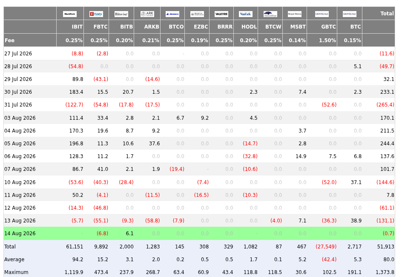Image resolution: width=402 pixels, height=277 pixels.
Task: Click BTC value 37.1 on 10 Aug
Action: pyautogui.click(x=356, y=182)
